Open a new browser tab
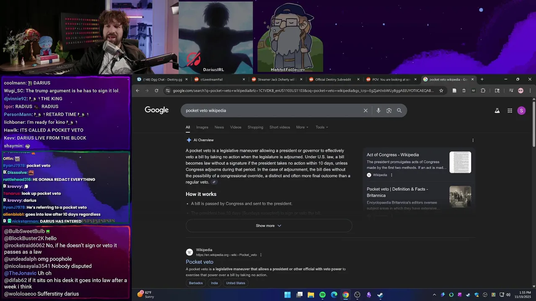 (482, 79)
